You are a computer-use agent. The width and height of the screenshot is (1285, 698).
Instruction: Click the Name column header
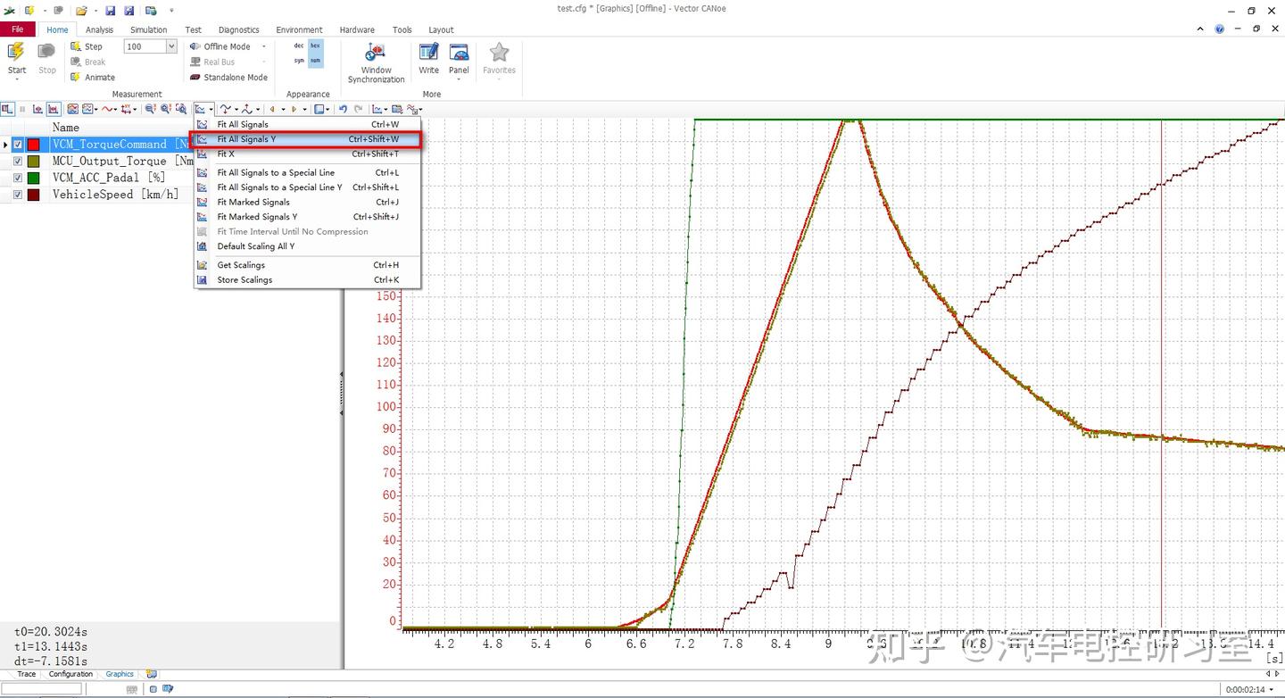pyautogui.click(x=66, y=128)
